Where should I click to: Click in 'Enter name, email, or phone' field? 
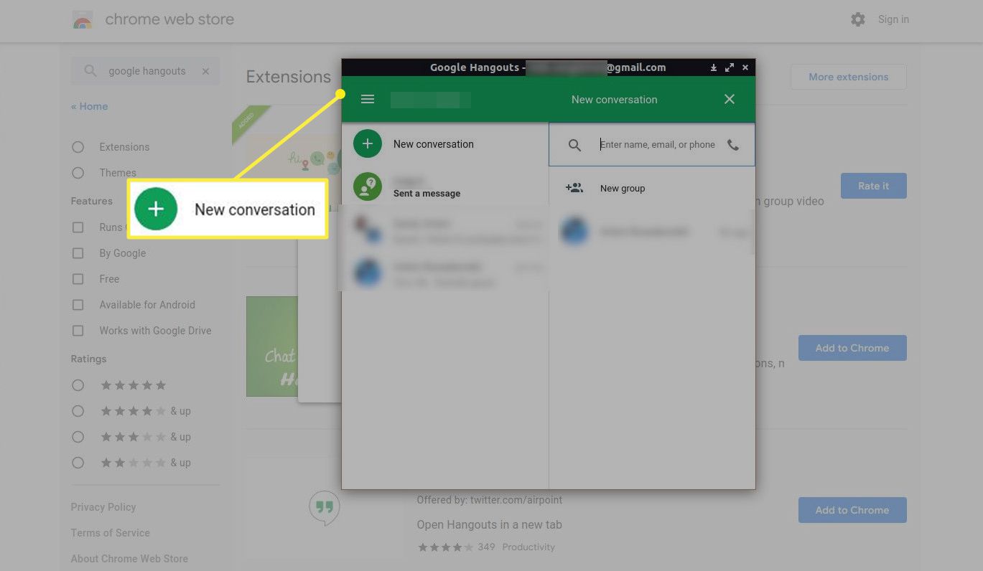tap(658, 145)
